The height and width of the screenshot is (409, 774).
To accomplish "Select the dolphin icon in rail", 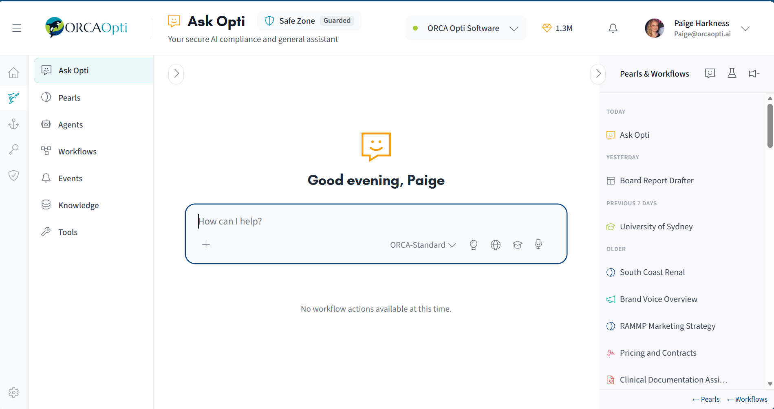I will pos(14,98).
